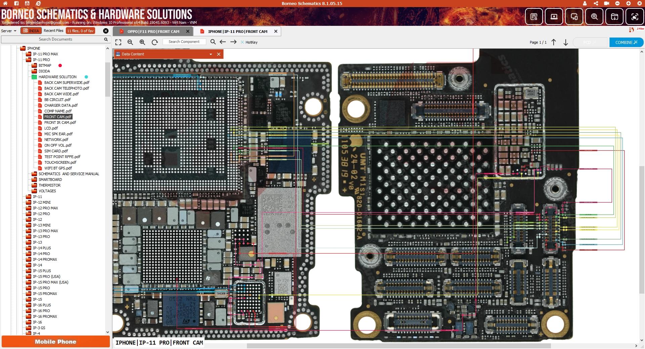Image resolution: width=645 pixels, height=349 pixels.
Task: Expand the SCHEMATICS AND SERVICE MANUAL folder
Action: point(69,174)
